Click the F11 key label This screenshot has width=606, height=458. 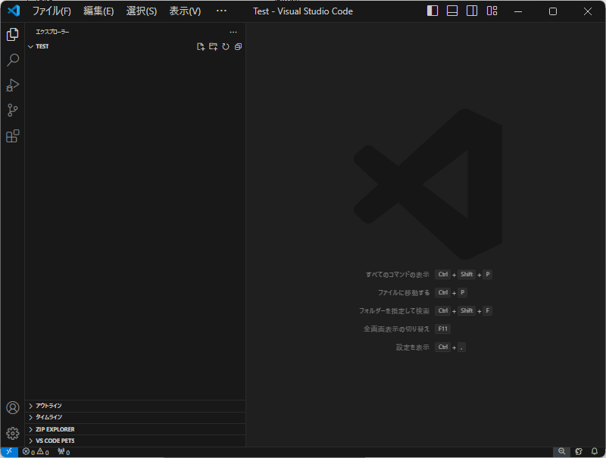(443, 329)
